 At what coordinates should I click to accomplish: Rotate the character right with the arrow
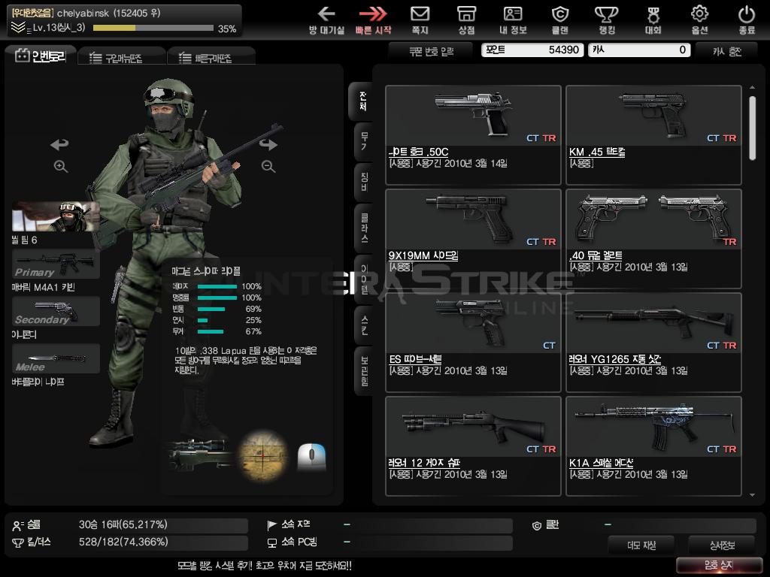click(x=268, y=144)
